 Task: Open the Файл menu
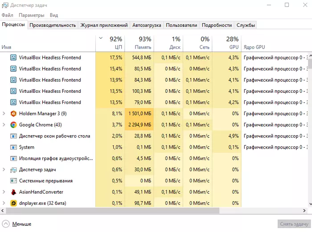click(x=7, y=15)
